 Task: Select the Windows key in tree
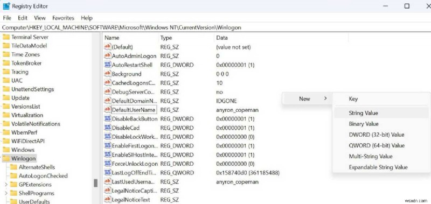[23, 150]
